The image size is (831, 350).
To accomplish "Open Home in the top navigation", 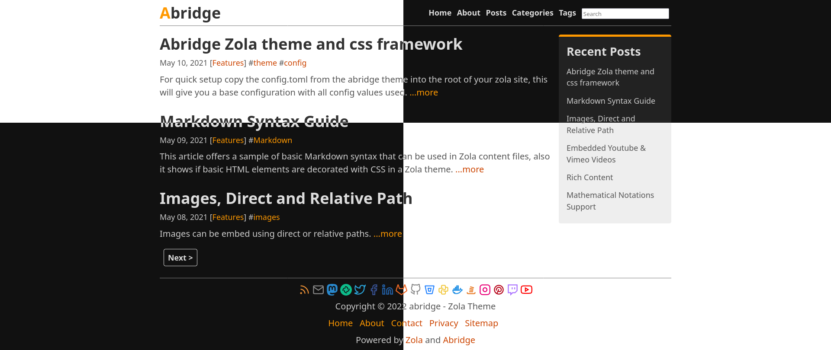I will pos(440,13).
